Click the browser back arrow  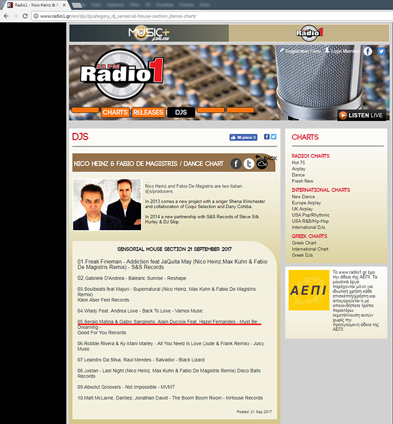6,16
